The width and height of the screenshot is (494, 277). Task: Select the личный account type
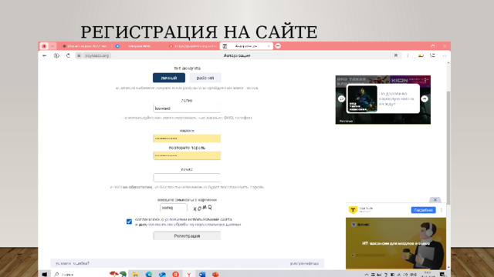(x=169, y=78)
